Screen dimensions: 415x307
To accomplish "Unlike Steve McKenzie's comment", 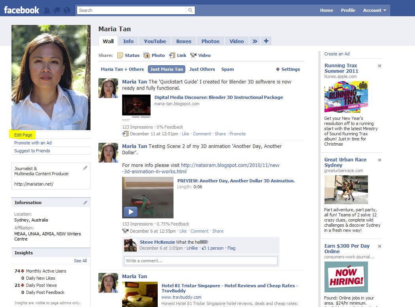I will (x=192, y=248).
